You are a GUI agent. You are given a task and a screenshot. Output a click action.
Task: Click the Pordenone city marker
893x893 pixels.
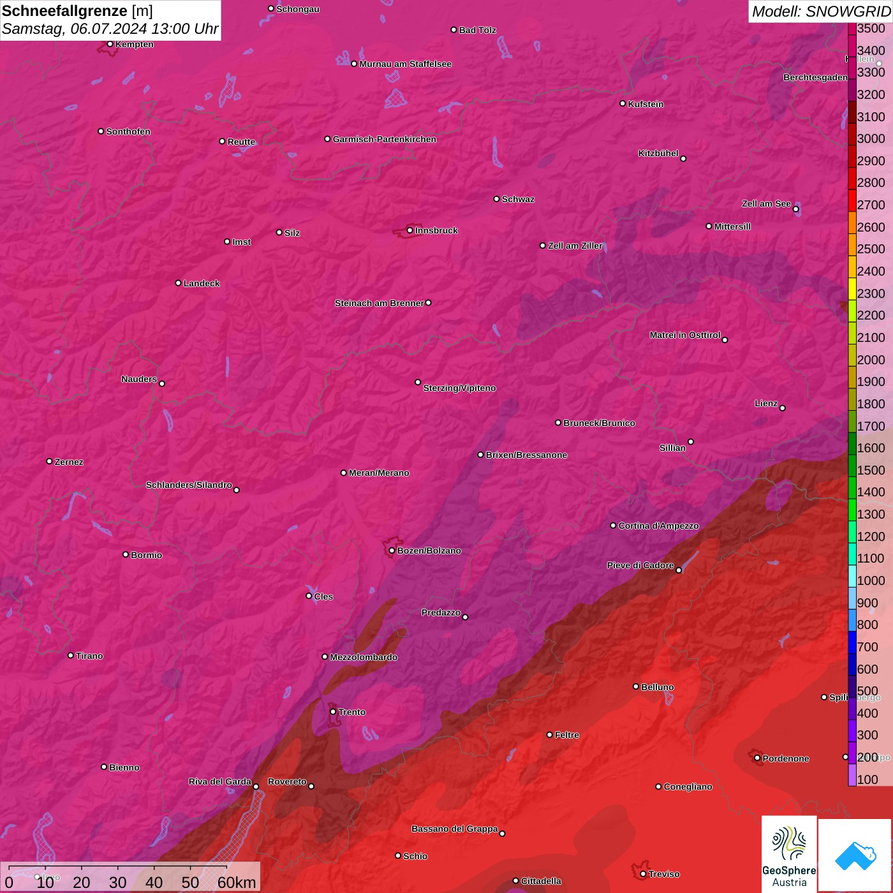pyautogui.click(x=757, y=758)
